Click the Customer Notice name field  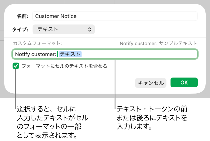point(115,16)
